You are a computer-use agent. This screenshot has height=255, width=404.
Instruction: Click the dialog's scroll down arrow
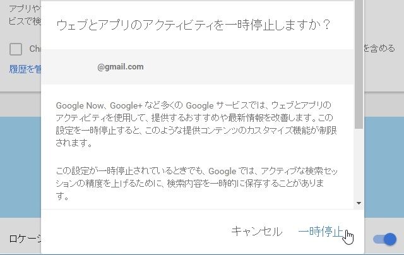359,203
